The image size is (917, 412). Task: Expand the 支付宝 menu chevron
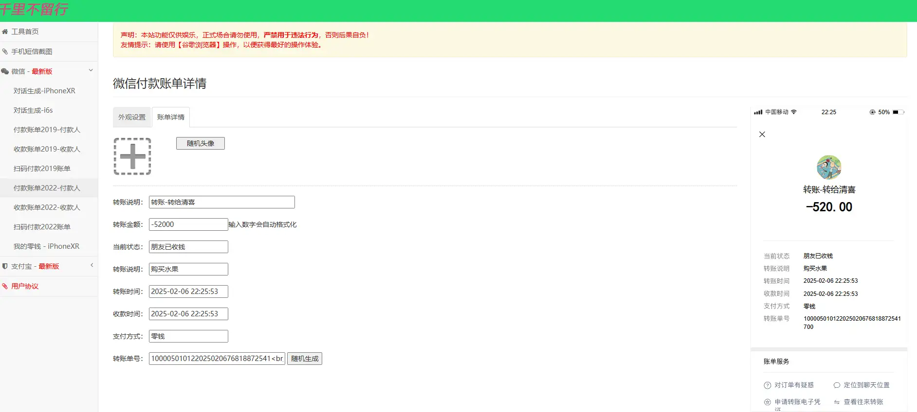(x=92, y=265)
